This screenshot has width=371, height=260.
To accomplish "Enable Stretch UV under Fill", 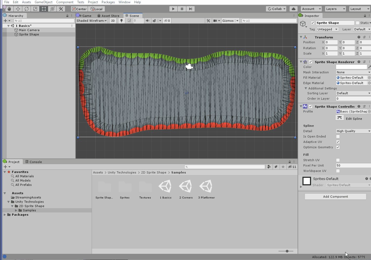I will pyautogui.click(x=338, y=160).
